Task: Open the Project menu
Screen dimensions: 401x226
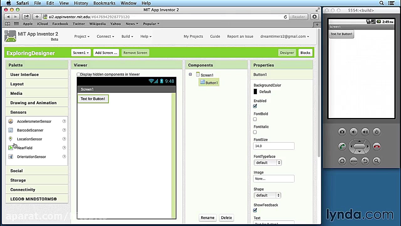Action: click(82, 36)
